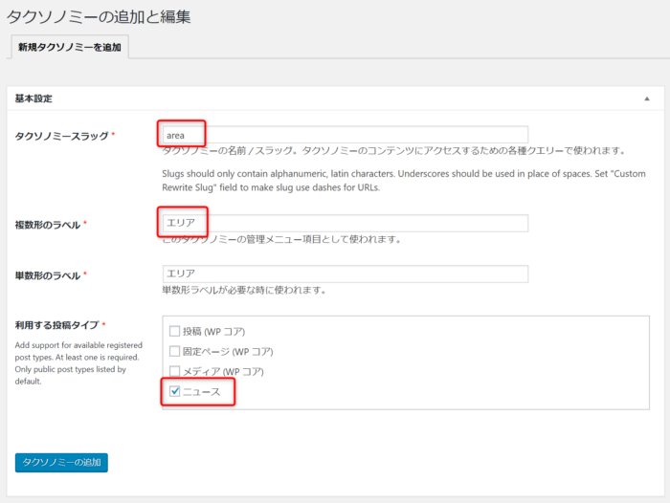Click the ニュース text beside its checkbox
Viewport: 670px width, 503px height.
pos(201,391)
